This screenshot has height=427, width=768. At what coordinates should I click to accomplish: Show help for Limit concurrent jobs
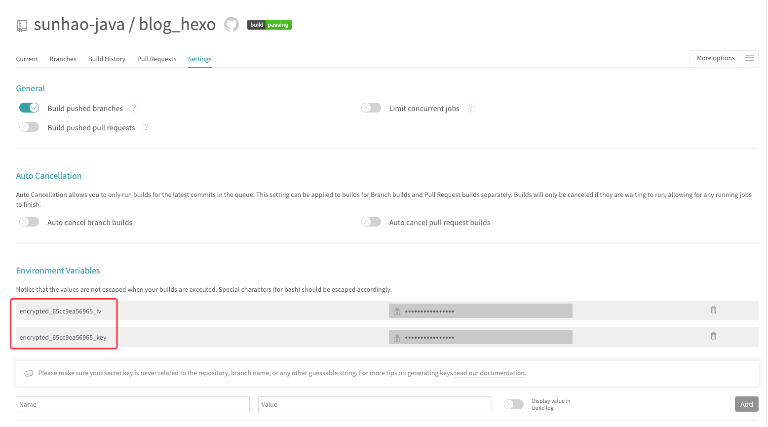click(470, 108)
